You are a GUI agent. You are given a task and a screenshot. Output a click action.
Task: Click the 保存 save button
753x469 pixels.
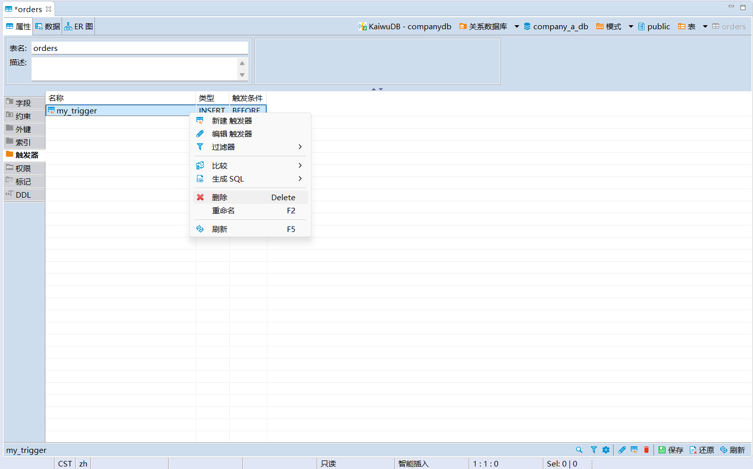coord(671,450)
